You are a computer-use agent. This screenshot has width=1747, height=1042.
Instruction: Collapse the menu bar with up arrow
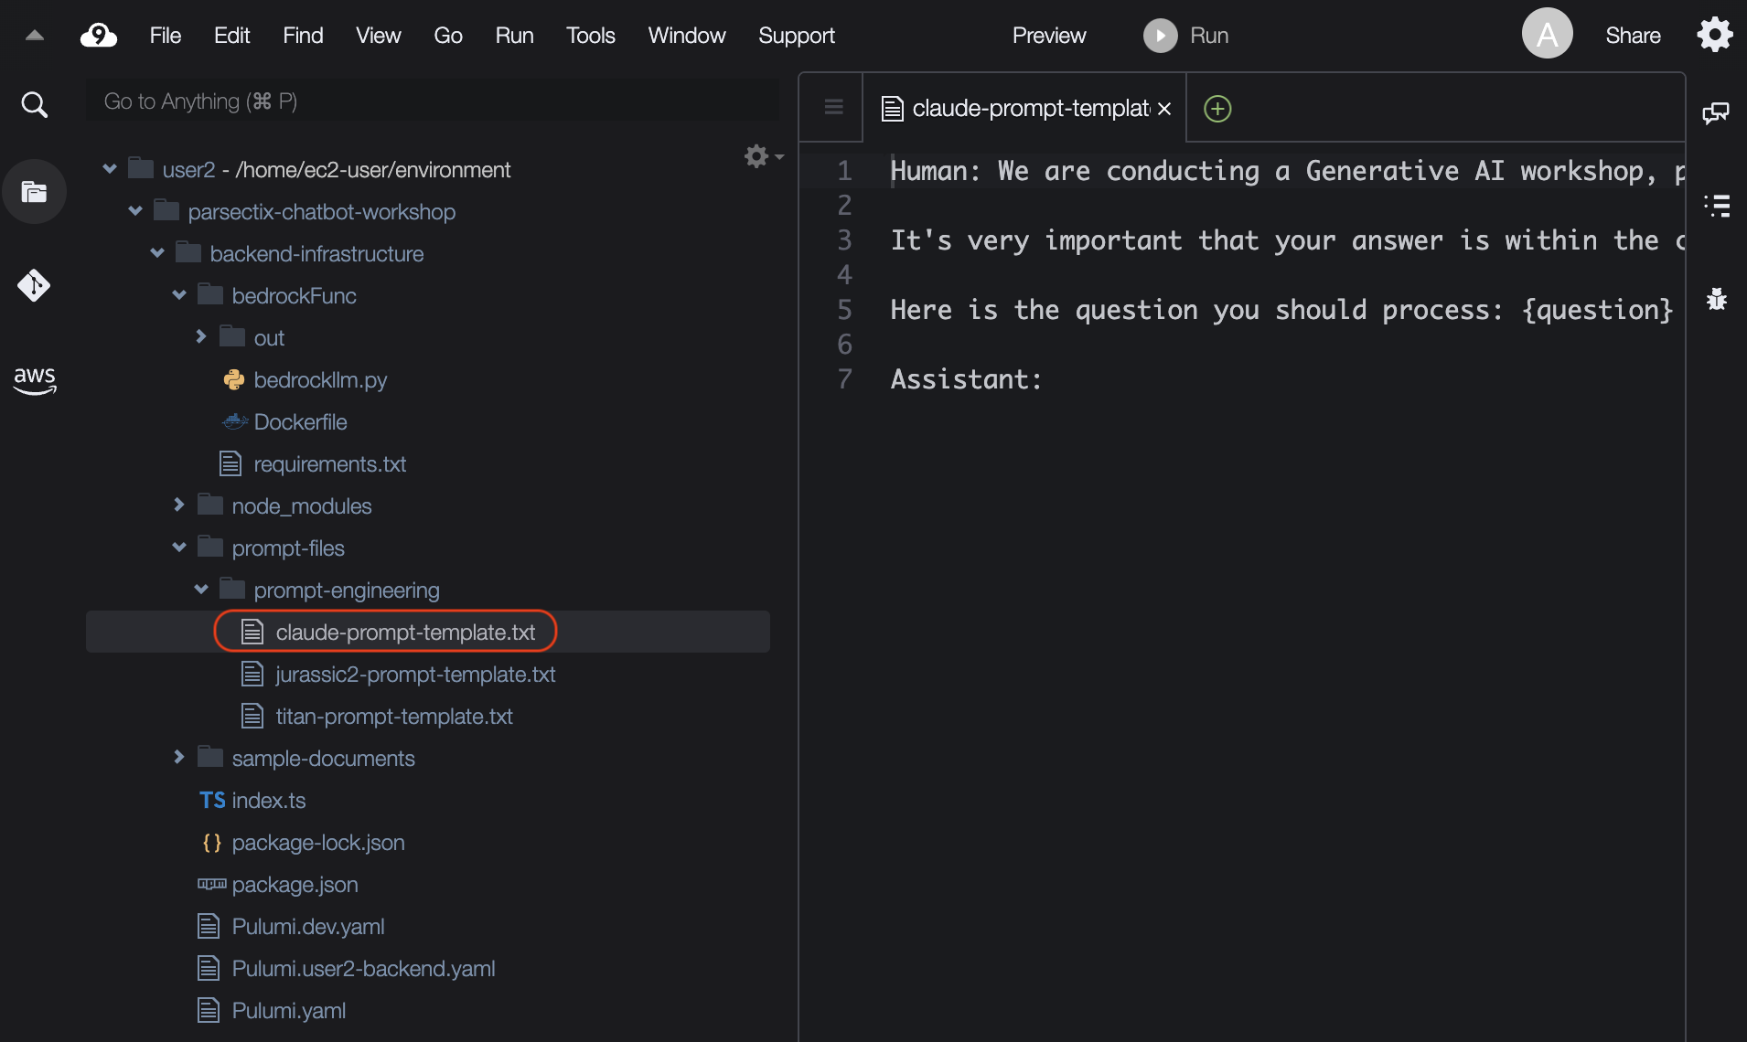pos(35,36)
